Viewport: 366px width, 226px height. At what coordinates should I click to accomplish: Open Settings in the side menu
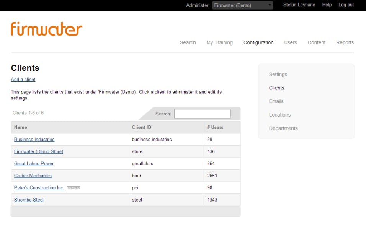[x=278, y=75]
